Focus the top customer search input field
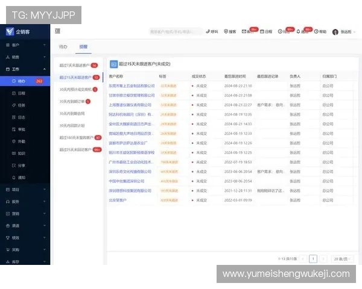This screenshot has height=289, width=362. coord(176,31)
